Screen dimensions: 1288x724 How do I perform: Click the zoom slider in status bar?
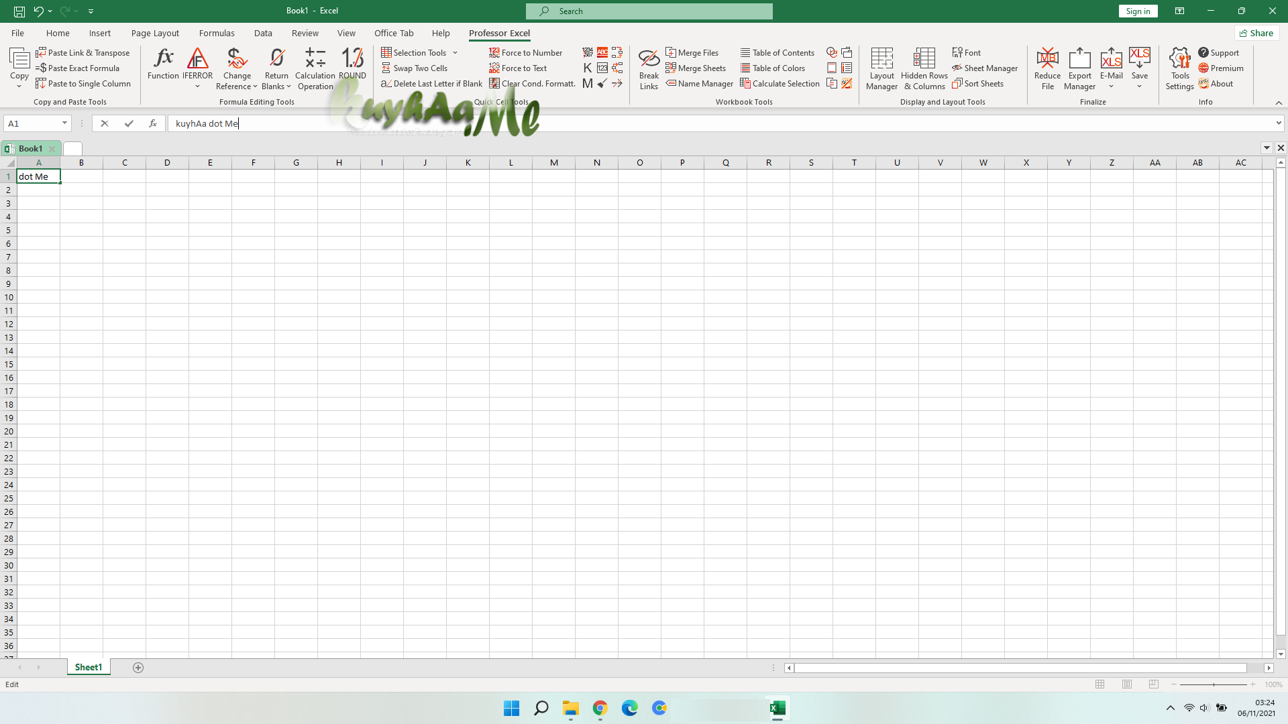(x=1213, y=684)
